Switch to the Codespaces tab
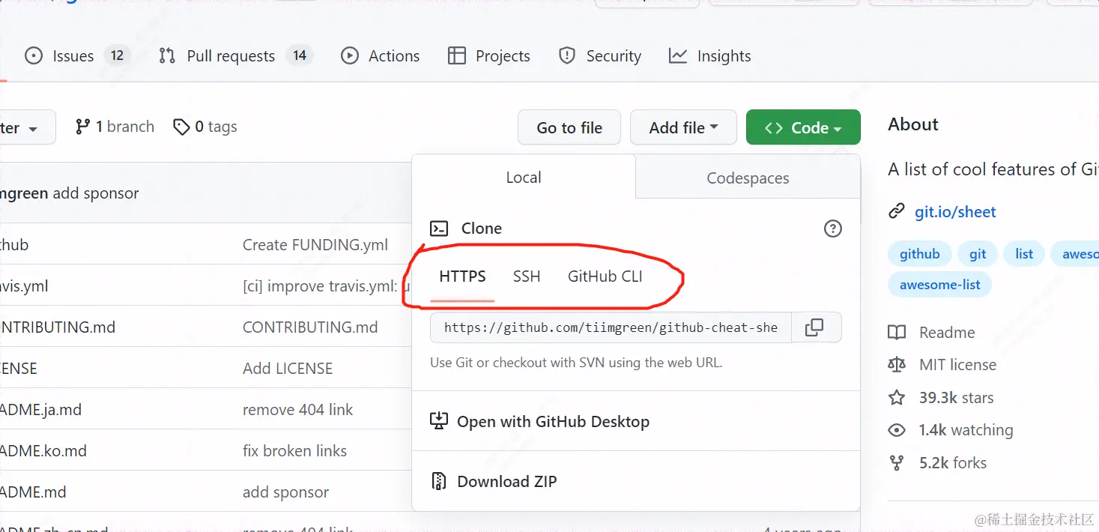The image size is (1099, 532). pos(748,178)
